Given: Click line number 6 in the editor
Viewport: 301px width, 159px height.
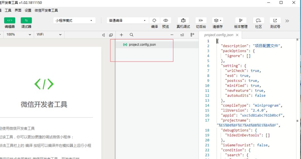Looking at the screenshot, I should tap(208, 66).
